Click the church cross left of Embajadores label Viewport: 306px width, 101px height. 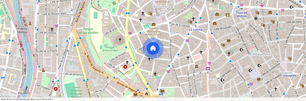tap(229, 53)
